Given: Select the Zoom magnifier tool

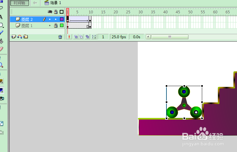Looking at the screenshot, I should 1,65.
